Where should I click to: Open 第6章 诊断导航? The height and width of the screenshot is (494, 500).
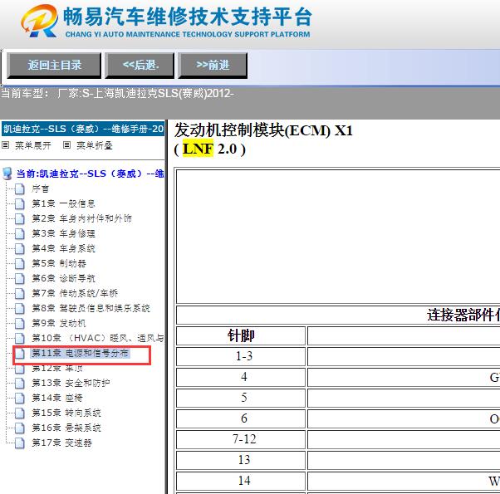[x=63, y=278]
